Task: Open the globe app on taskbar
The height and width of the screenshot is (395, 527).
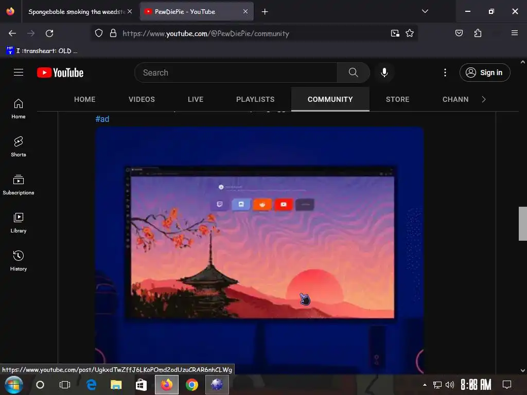Action: 217,385
